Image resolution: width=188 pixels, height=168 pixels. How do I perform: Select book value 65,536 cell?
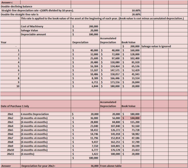[131, 66]
